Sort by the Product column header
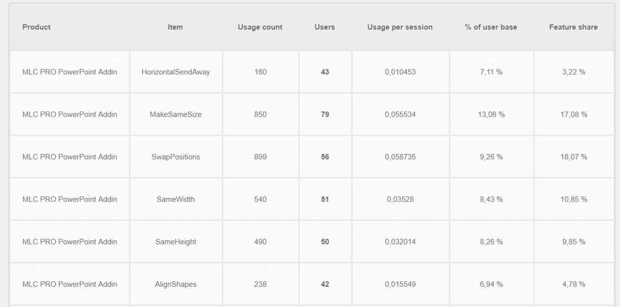The height and width of the screenshot is (307, 620). click(x=37, y=27)
